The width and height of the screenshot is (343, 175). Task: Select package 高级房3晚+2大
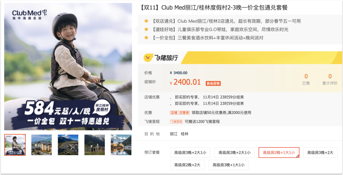tap(320, 153)
